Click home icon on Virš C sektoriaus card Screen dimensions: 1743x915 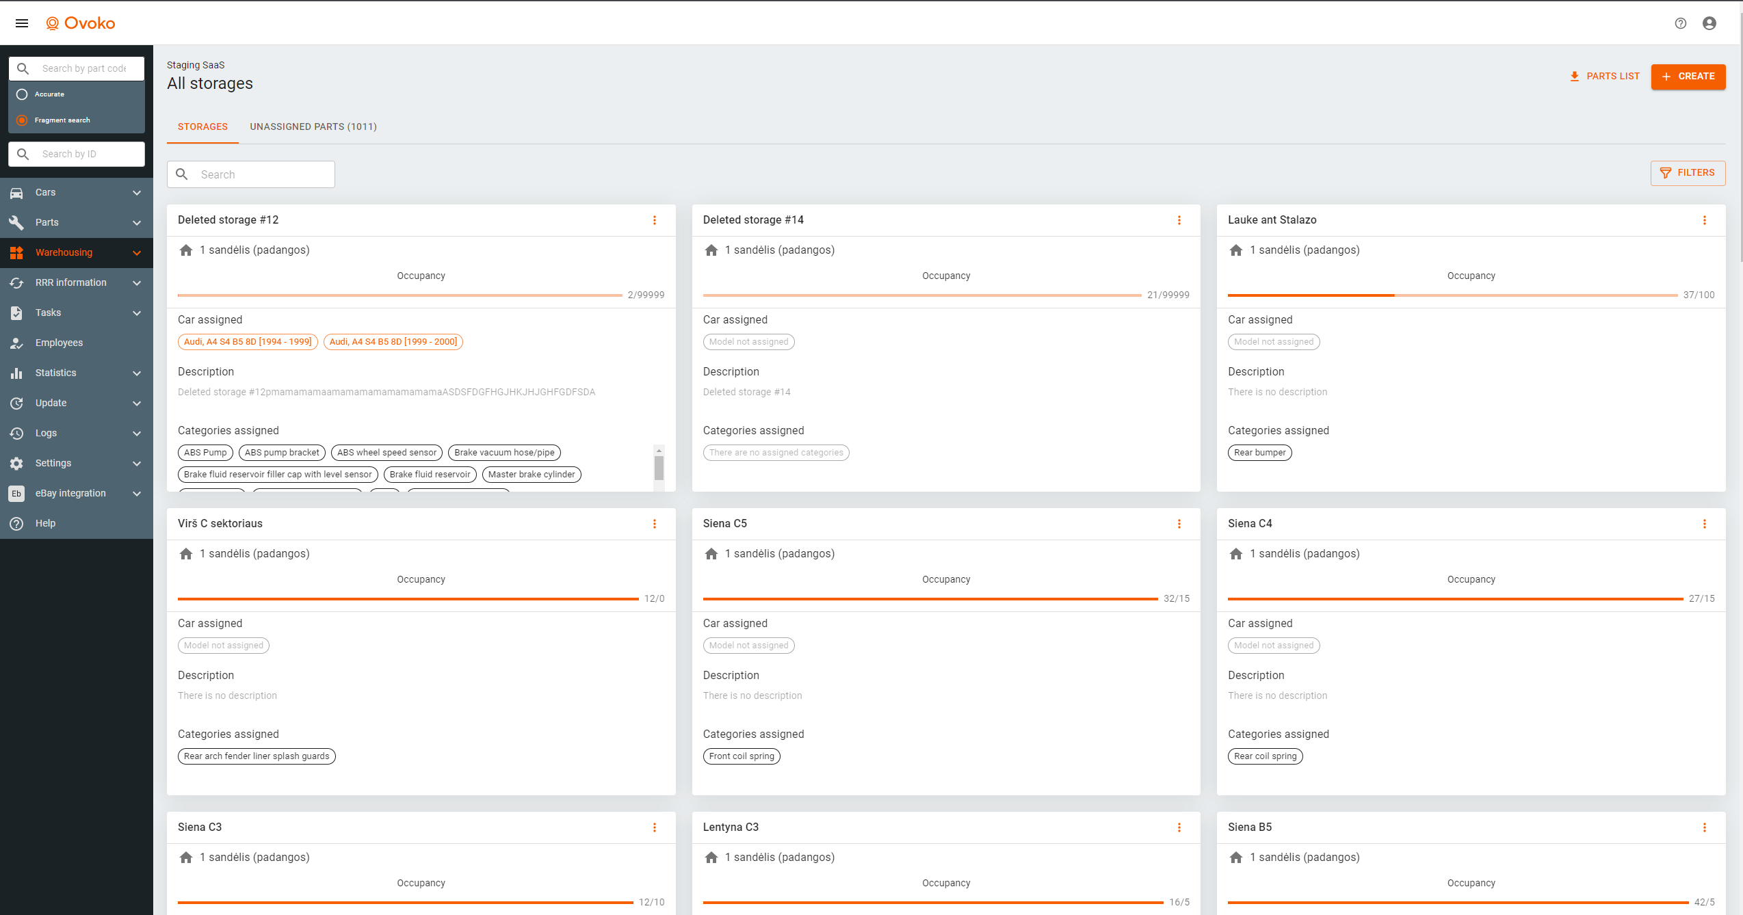(x=186, y=554)
